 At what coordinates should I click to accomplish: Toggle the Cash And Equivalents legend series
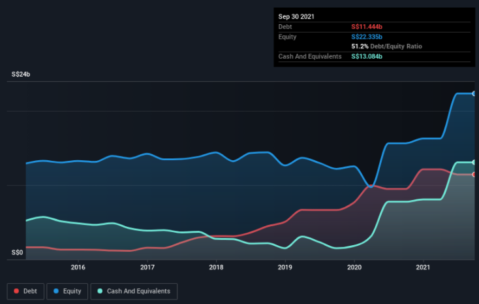[x=134, y=291]
